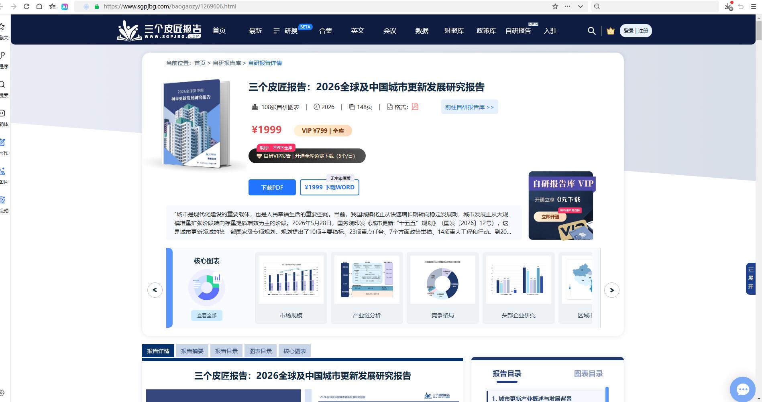This screenshot has height=402, width=762.
Task: Click the red PDF format icon
Action: [x=415, y=107]
